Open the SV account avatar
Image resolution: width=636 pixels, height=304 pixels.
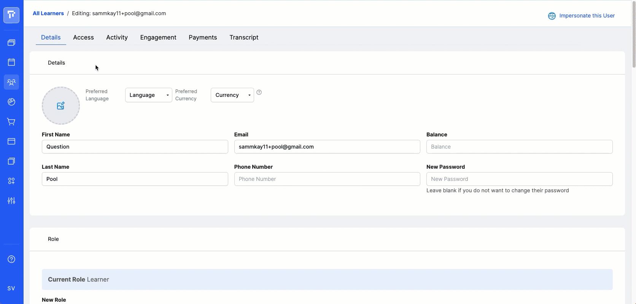click(x=11, y=288)
